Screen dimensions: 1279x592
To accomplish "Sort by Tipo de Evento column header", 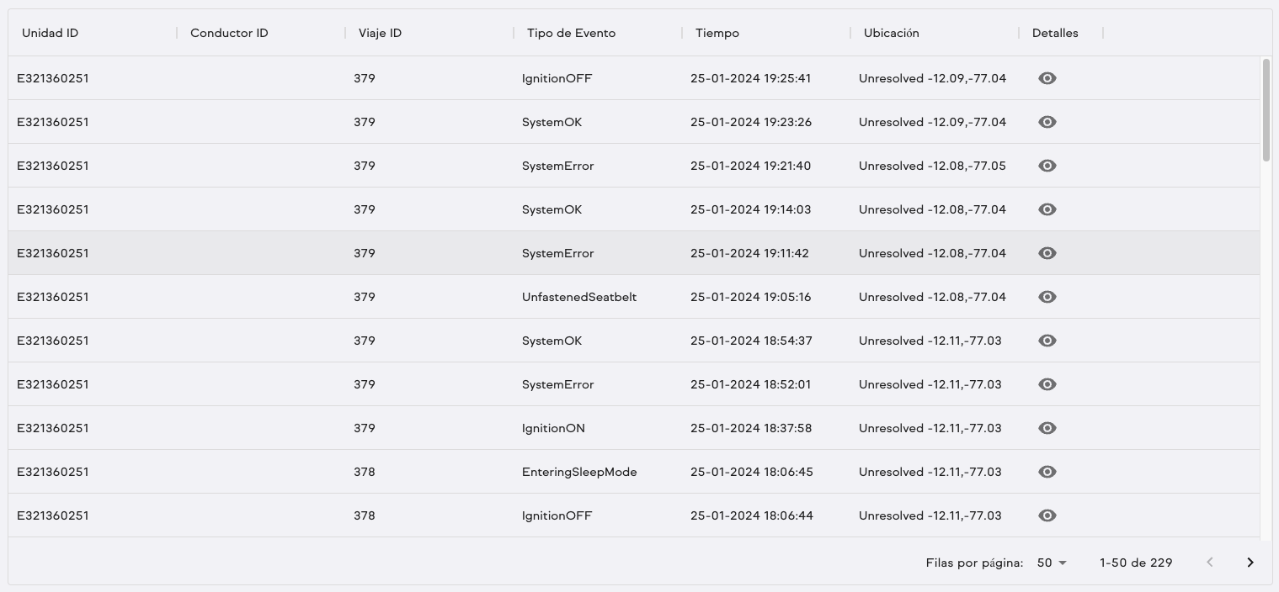I will (x=571, y=33).
